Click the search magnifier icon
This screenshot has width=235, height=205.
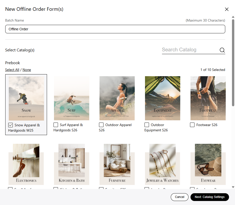[x=222, y=50]
